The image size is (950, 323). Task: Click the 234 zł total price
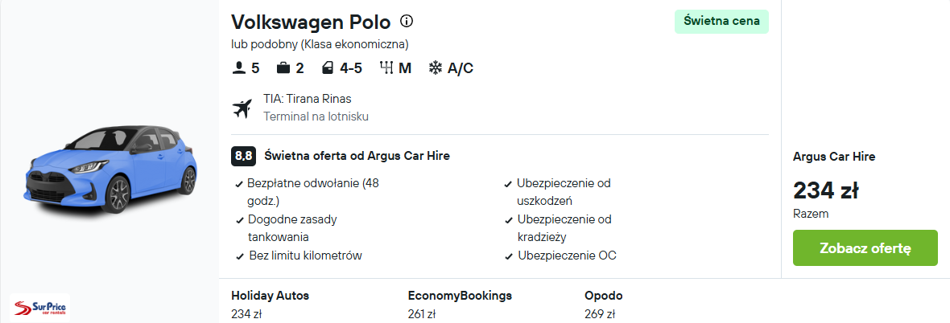(826, 190)
